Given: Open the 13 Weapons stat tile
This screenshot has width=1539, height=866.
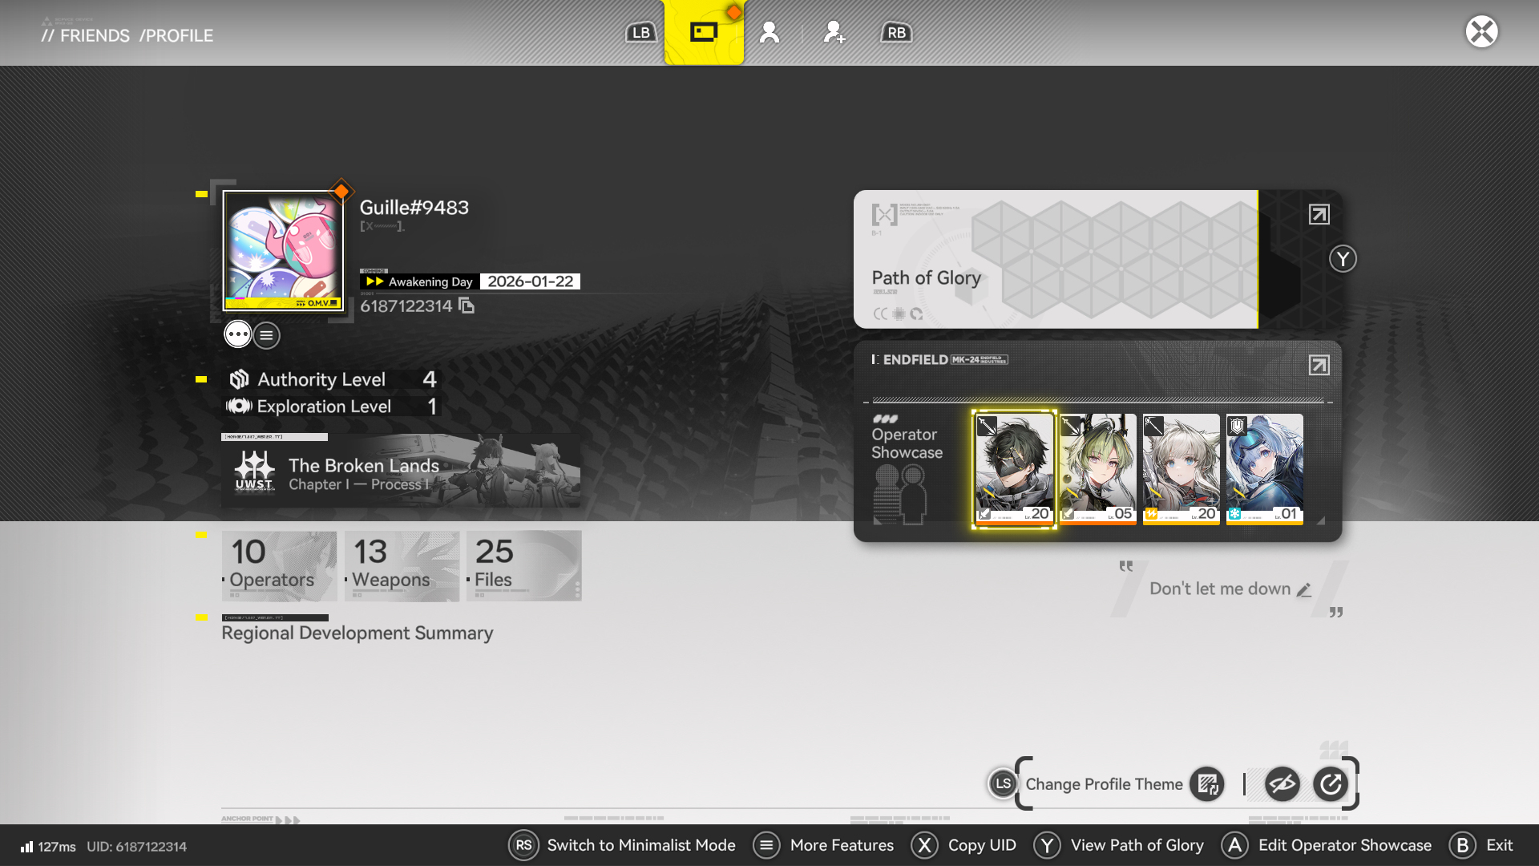Looking at the screenshot, I should (402, 565).
